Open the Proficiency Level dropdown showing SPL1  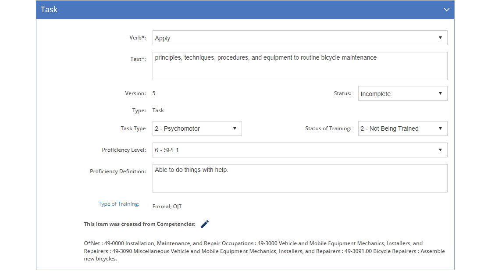tap(300, 150)
